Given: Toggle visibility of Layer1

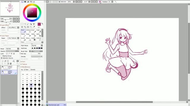Looking at the screenshot, I should coord(2,71).
